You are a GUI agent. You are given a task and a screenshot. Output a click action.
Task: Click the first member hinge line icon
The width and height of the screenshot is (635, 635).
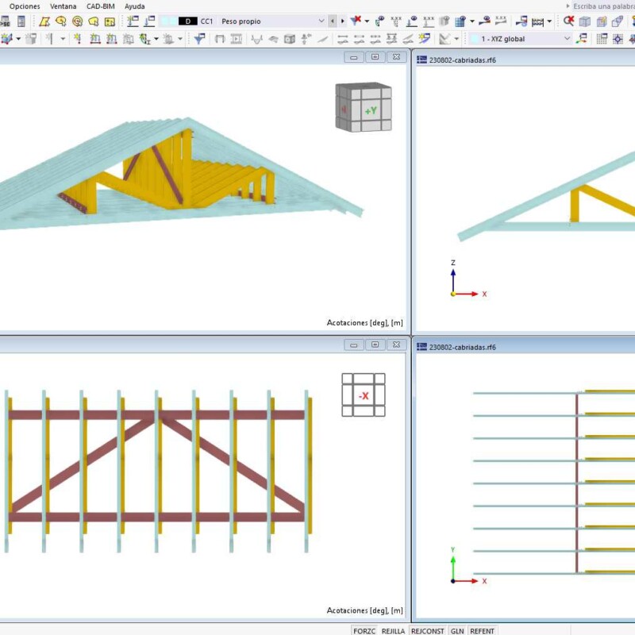pyautogui.click(x=343, y=39)
